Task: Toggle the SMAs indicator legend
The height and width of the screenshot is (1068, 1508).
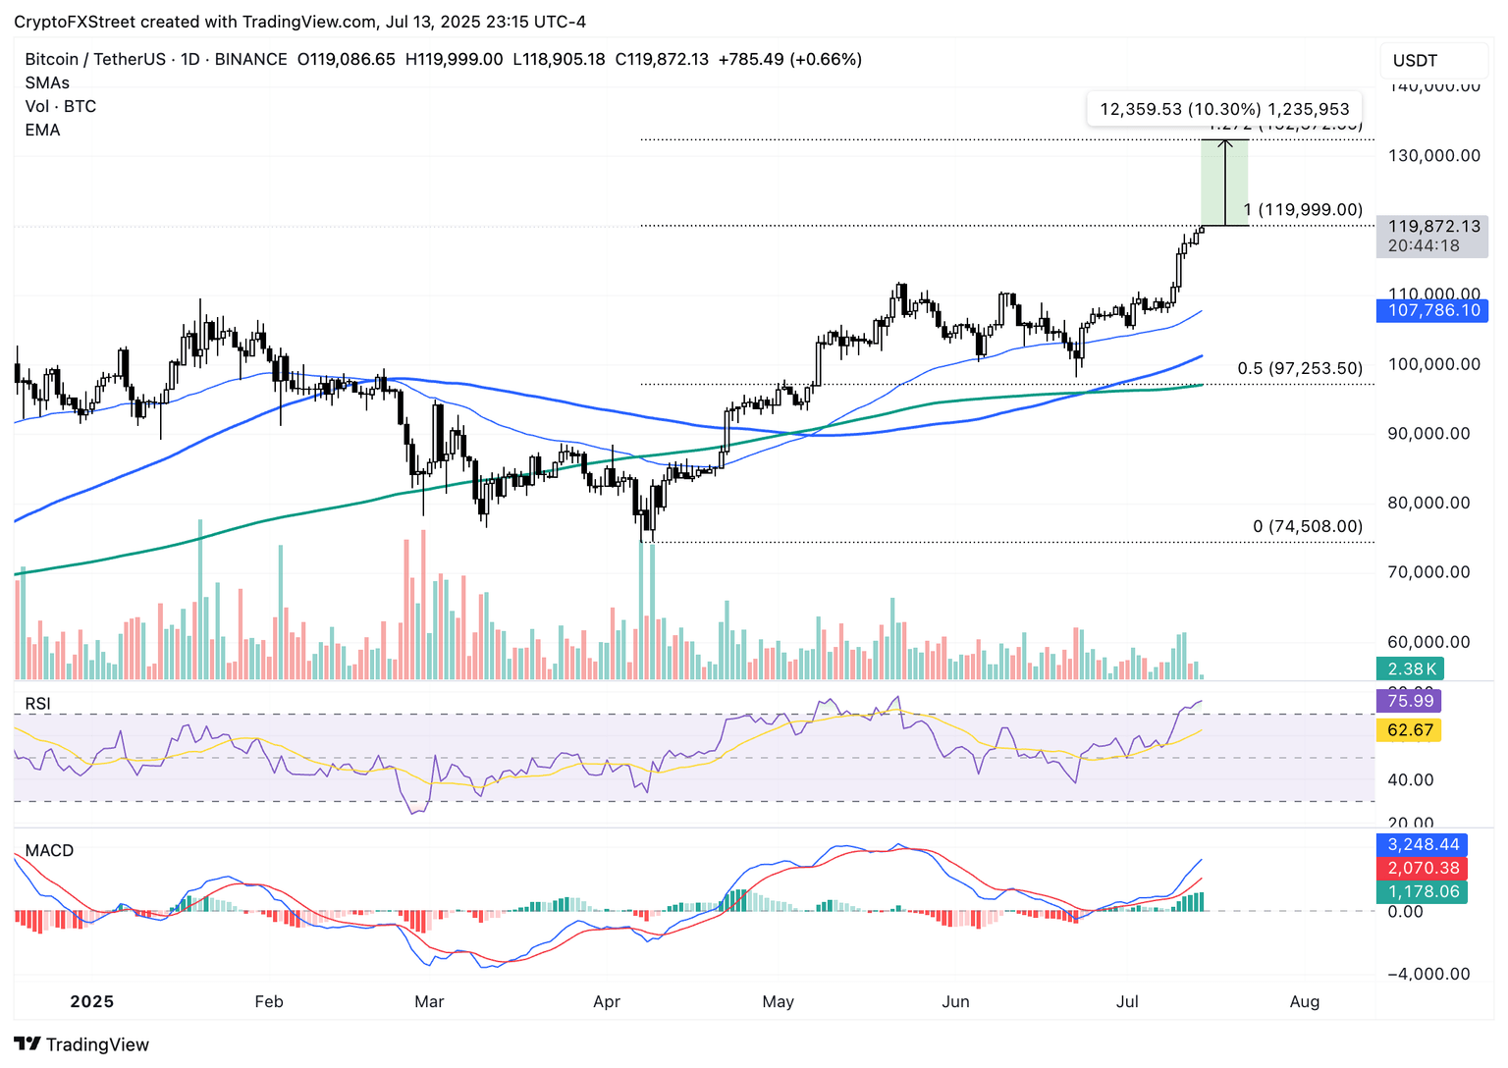Action: [x=47, y=82]
